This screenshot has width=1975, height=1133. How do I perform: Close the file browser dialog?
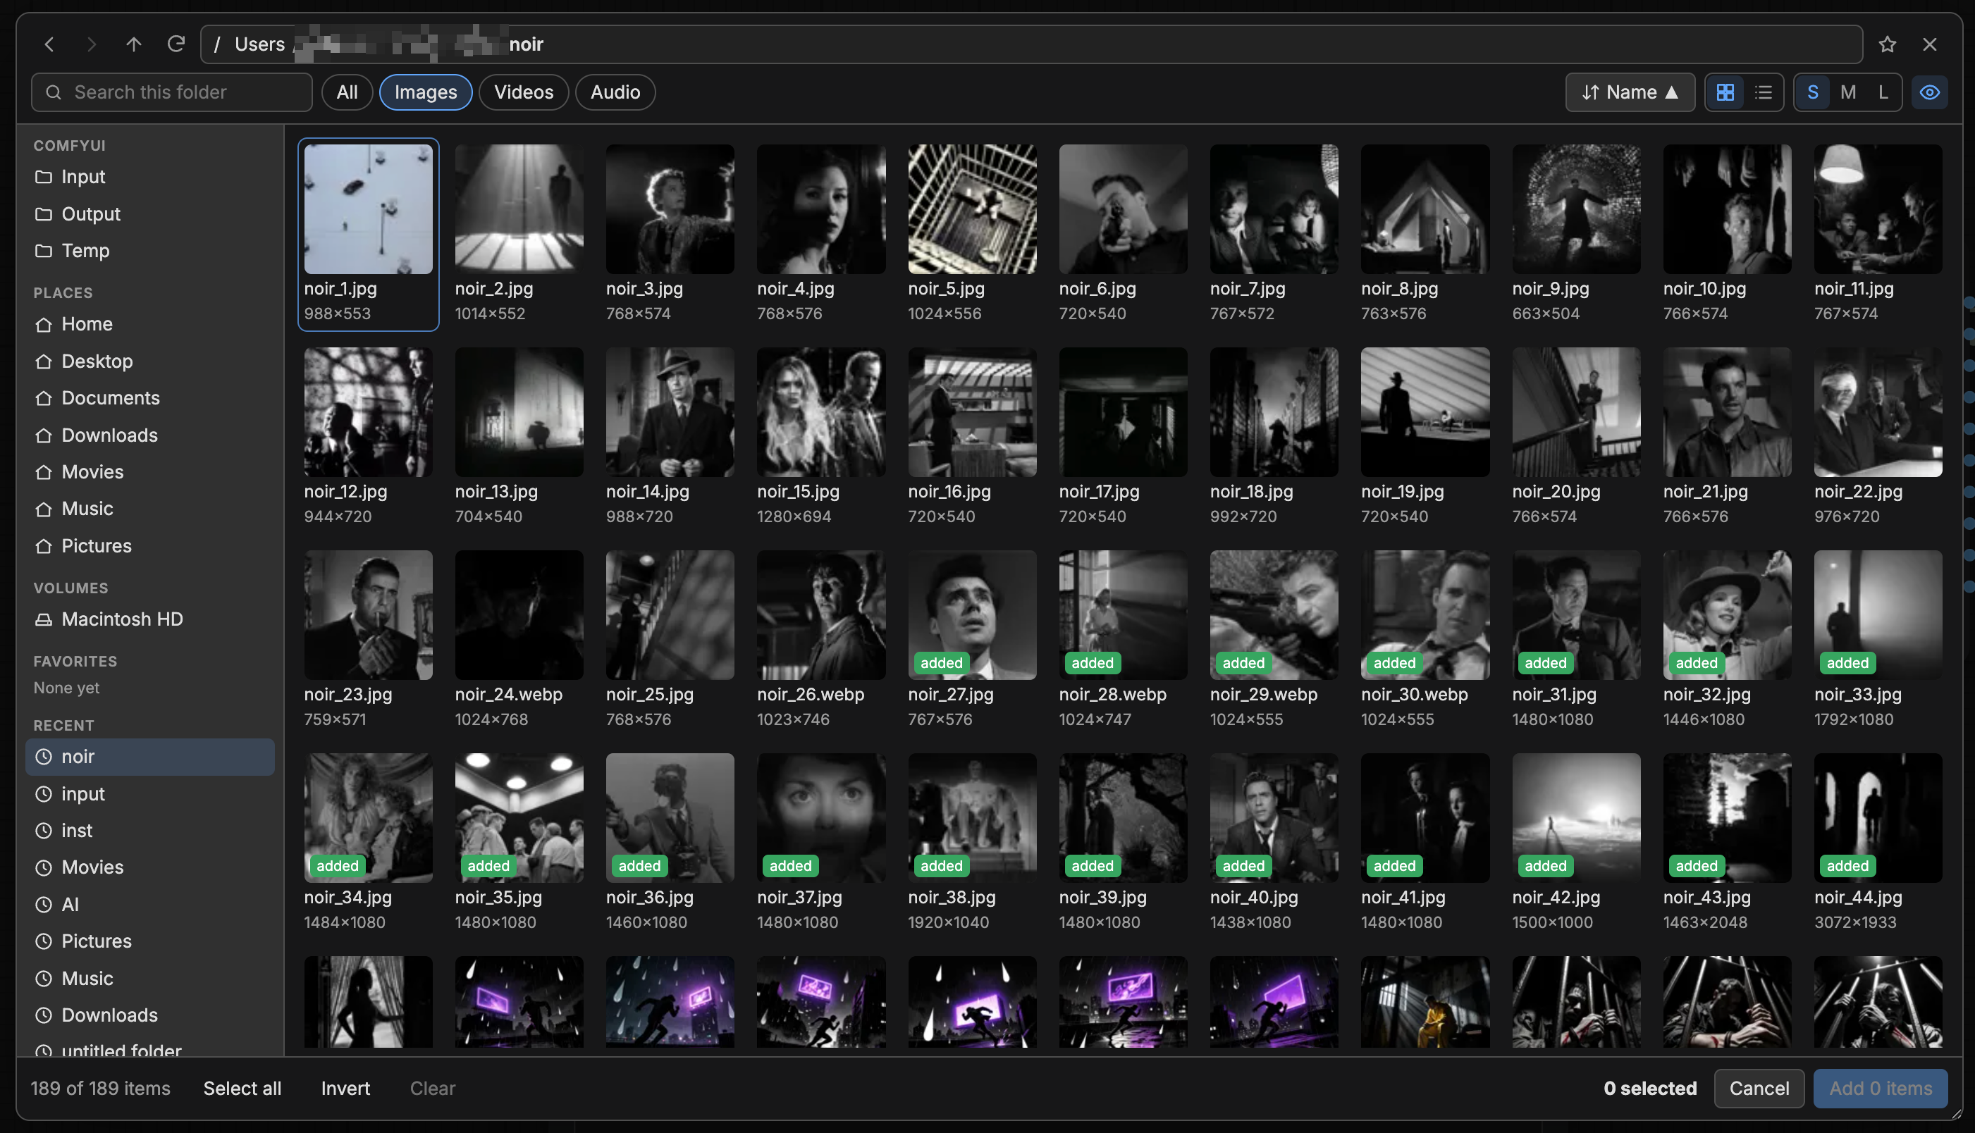click(1929, 44)
